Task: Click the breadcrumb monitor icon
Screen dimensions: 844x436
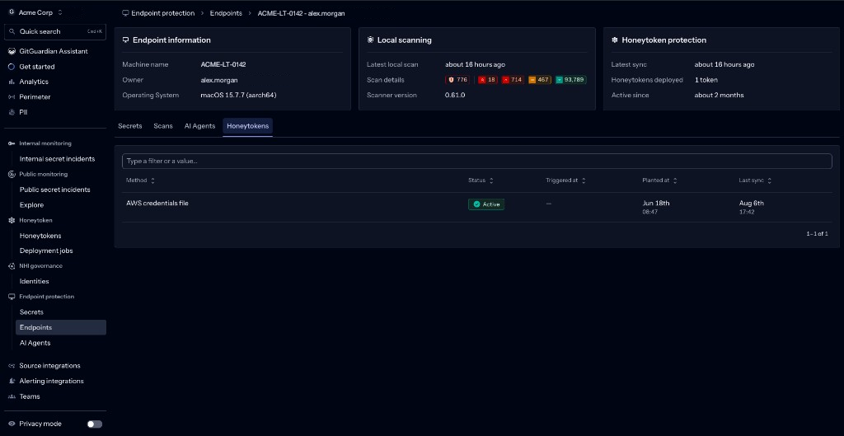Action: [125, 13]
